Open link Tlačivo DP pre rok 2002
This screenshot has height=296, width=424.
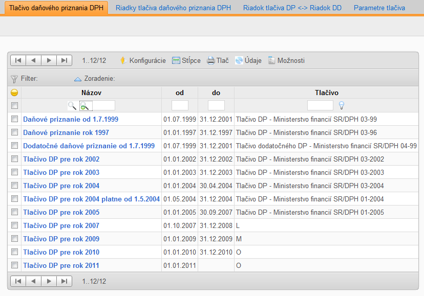(61, 159)
